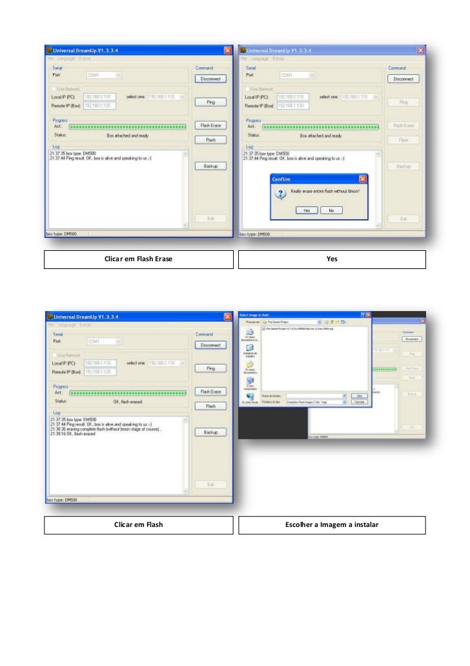470x666 pixels.
Task: Open File menu in window showing 'OK, flash erased'
Action: (x=51, y=325)
